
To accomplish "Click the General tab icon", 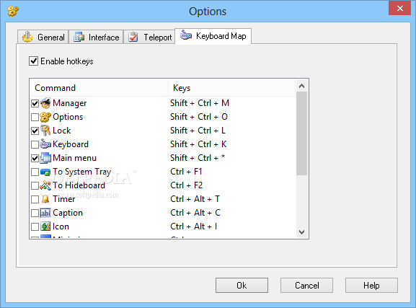I will click(27, 37).
